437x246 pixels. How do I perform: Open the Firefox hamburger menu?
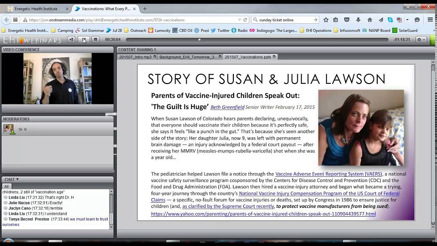click(x=430, y=20)
